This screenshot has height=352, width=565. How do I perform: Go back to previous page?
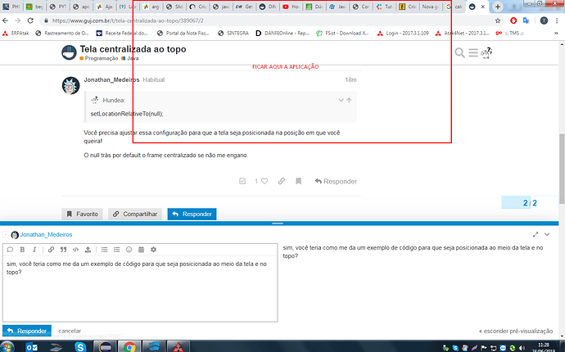[x=6, y=20]
